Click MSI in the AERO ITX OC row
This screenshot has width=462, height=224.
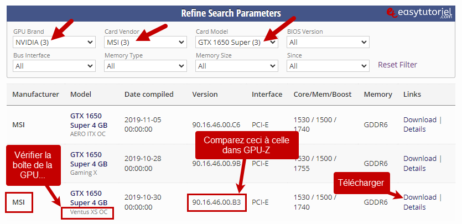18,125
